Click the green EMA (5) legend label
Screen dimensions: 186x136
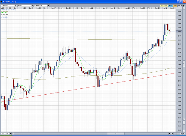click(x=4, y=13)
